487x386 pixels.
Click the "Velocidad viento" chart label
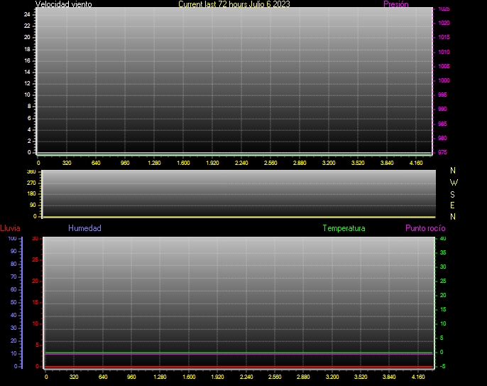coord(64,4)
